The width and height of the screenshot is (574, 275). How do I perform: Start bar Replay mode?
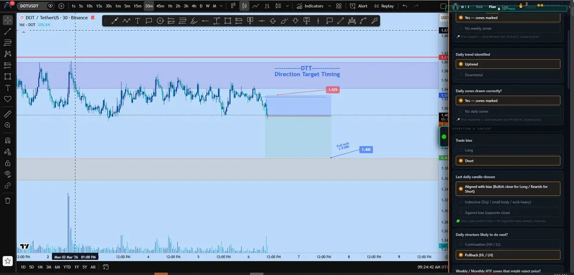coord(384,6)
